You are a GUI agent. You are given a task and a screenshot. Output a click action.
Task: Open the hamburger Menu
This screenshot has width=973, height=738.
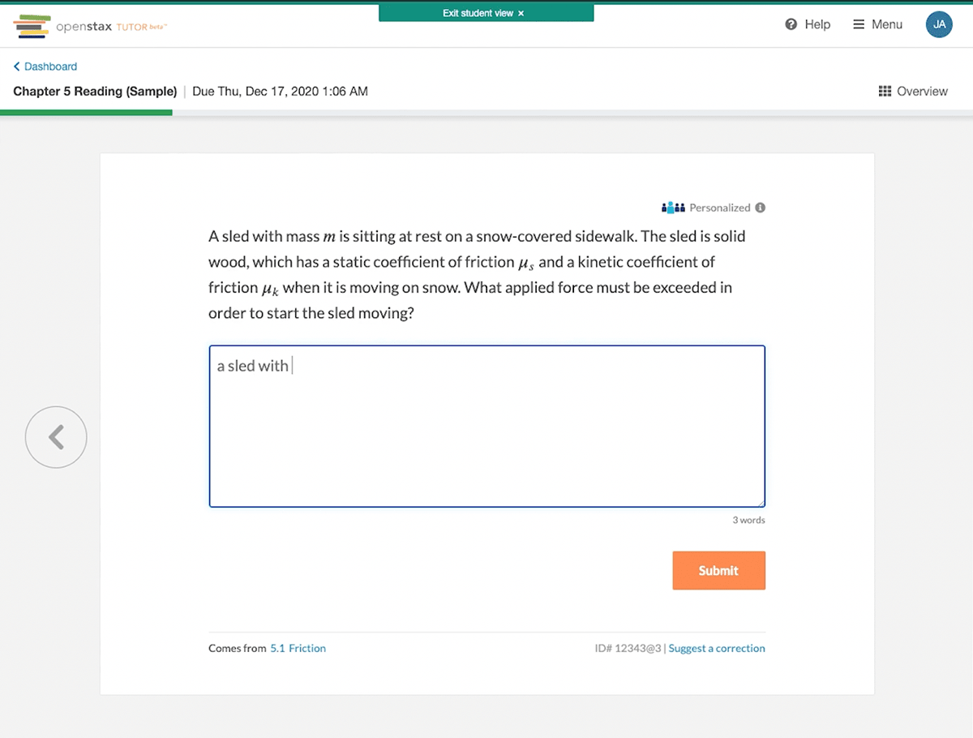tap(877, 24)
